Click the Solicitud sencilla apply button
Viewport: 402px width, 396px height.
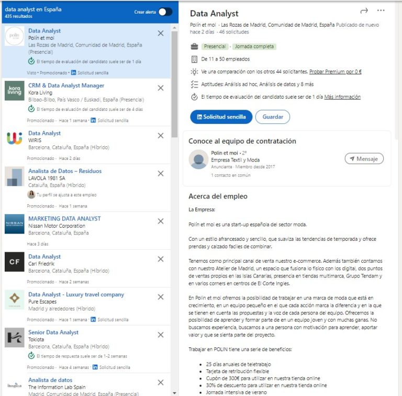[221, 117]
